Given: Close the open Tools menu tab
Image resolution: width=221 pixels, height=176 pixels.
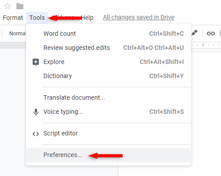Looking at the screenshot, I should [x=37, y=18].
